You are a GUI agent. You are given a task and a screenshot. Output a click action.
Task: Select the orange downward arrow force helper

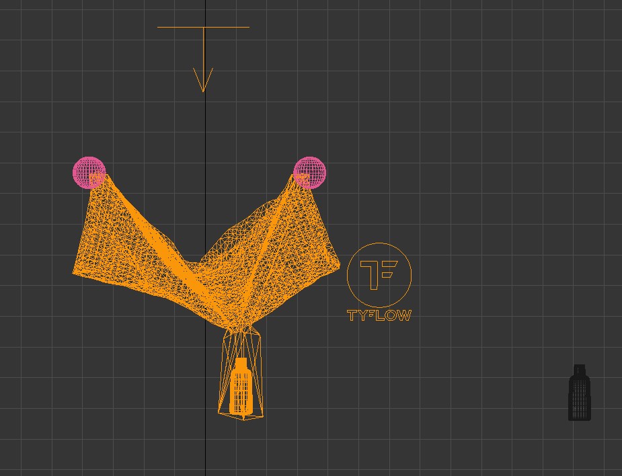(x=203, y=59)
